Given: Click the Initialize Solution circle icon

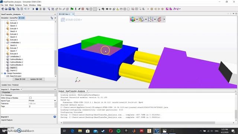Looking at the screenshot, I should (37, 9).
